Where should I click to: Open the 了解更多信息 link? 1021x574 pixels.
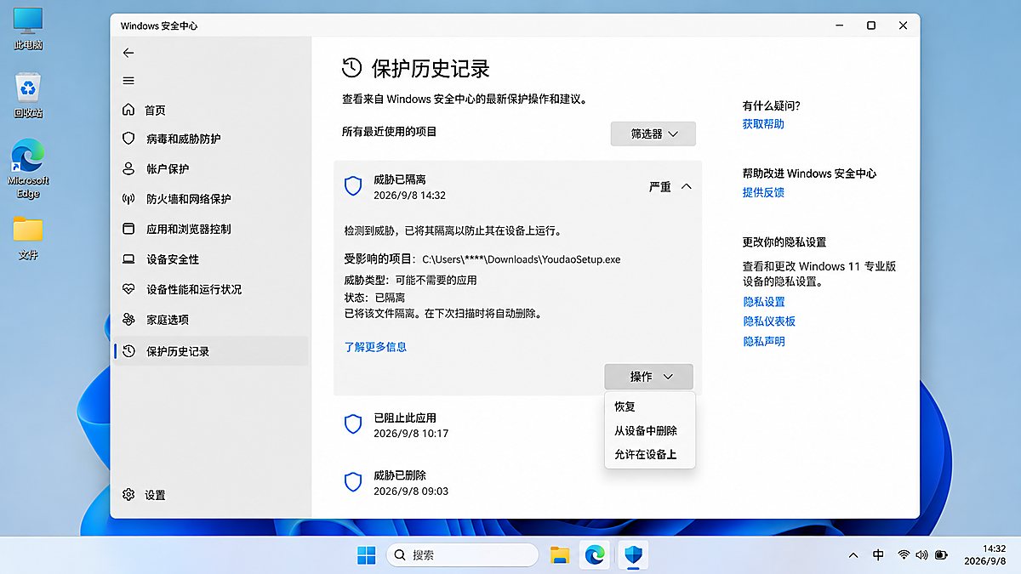[375, 347]
